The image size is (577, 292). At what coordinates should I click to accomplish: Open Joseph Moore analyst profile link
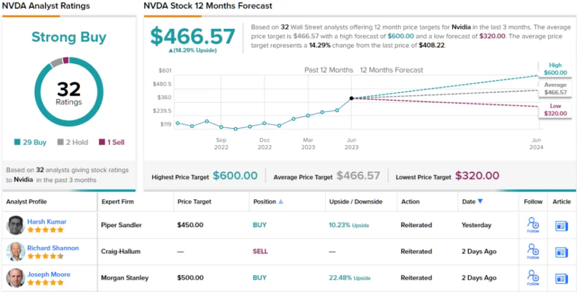49,275
